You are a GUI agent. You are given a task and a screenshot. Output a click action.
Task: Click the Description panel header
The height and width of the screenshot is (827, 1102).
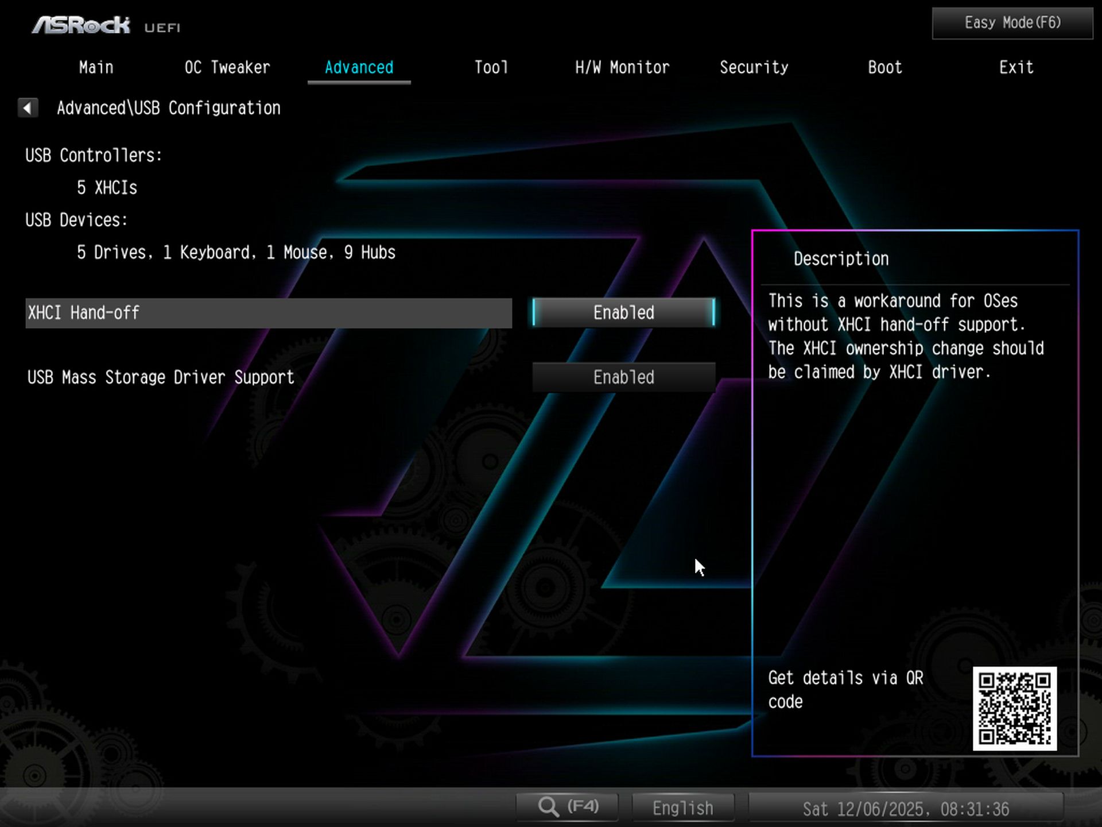click(x=840, y=258)
